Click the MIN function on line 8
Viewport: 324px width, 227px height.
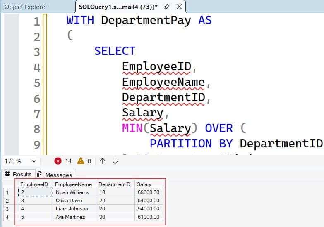click(x=132, y=128)
